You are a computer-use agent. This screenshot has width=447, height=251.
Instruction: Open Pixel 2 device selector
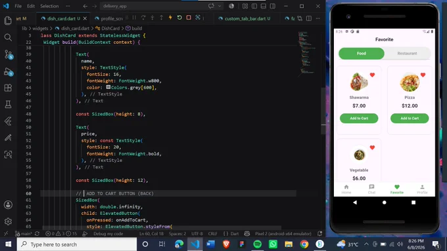[283, 234]
